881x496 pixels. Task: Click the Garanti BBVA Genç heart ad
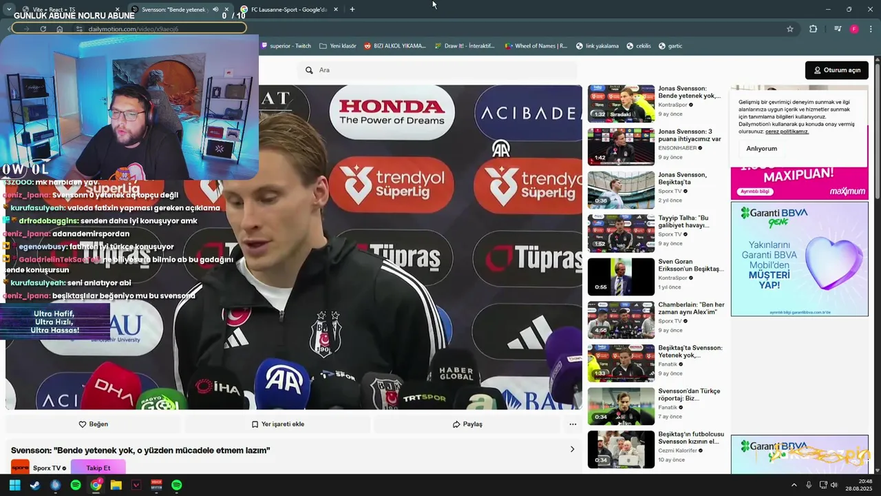[x=799, y=259]
